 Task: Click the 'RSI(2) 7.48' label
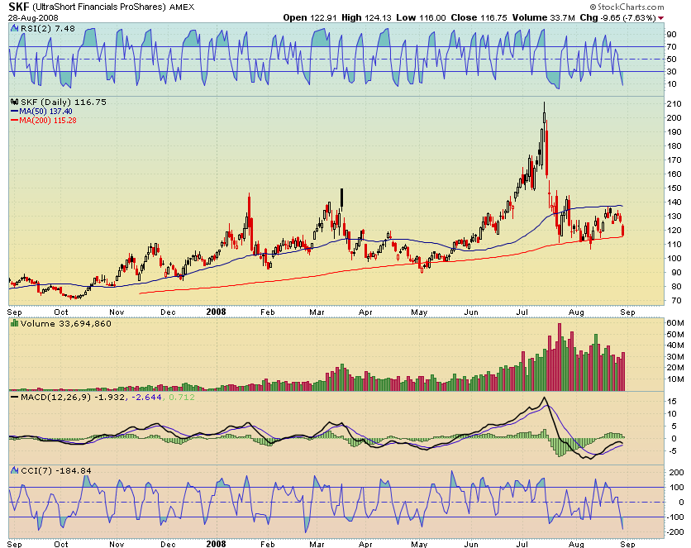pyautogui.click(x=48, y=29)
